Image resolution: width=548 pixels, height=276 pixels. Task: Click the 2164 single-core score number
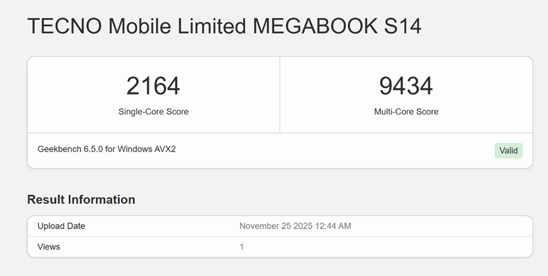point(153,86)
